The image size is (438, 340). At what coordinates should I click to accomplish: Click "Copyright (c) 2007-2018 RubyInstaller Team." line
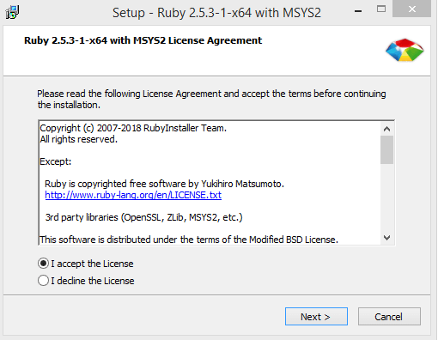click(133, 128)
